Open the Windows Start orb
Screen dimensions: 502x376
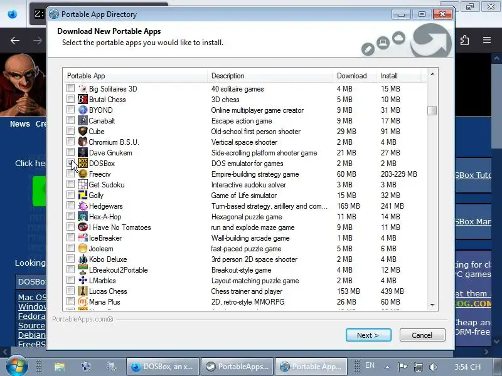pyautogui.click(x=16, y=366)
